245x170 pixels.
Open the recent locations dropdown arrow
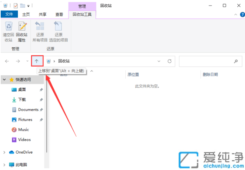coord(27,61)
